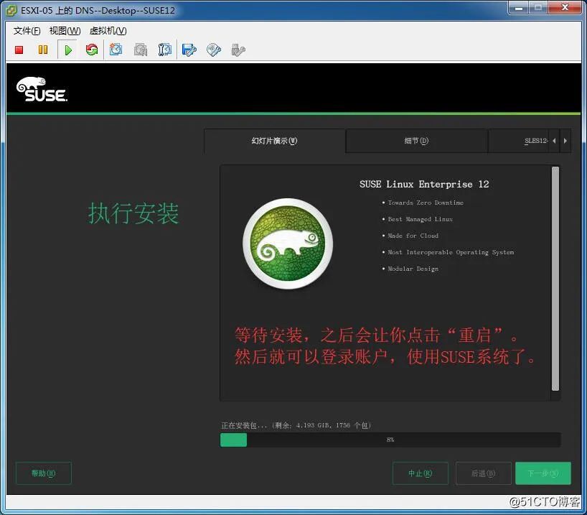
Task: Open the 虚拟机(V) menu
Action: [108, 31]
